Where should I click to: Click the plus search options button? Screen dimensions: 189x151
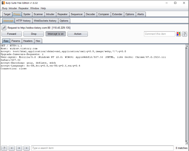pos(19,148)
